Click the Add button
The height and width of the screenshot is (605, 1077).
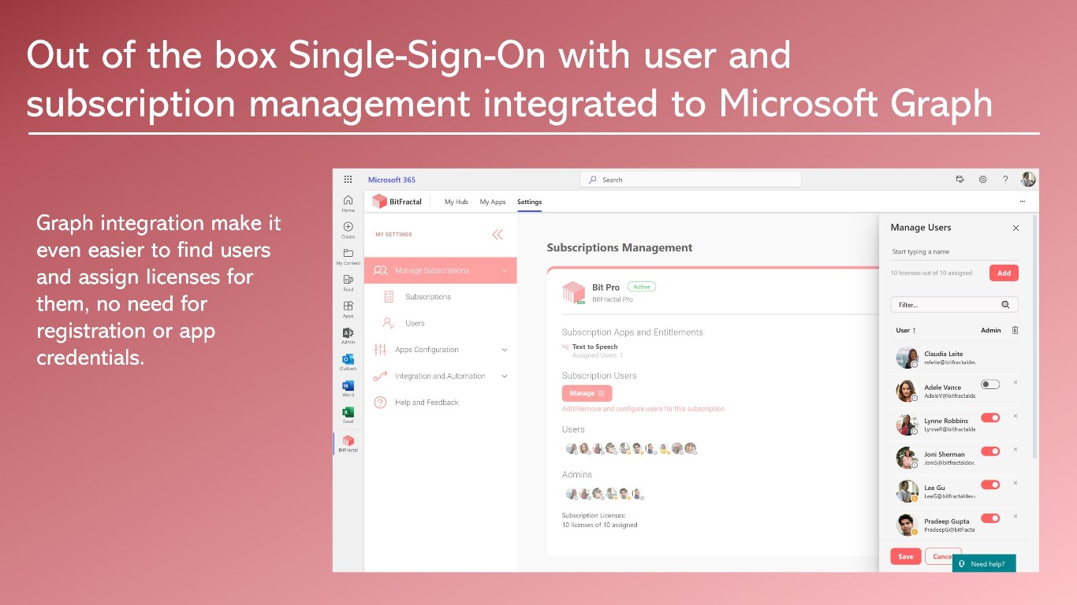(1004, 273)
